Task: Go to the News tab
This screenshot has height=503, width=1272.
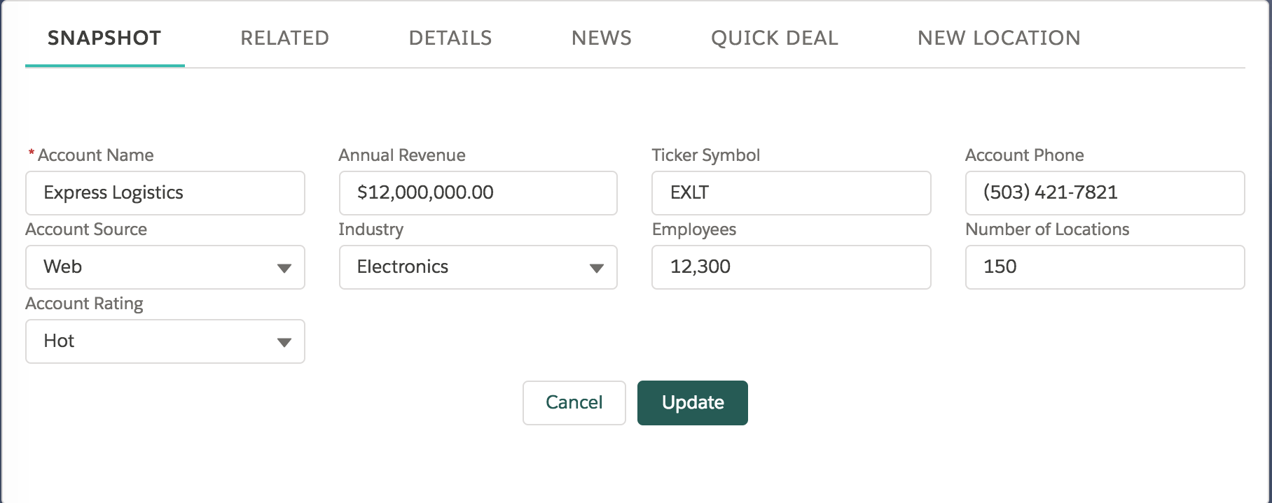Action: tap(601, 38)
